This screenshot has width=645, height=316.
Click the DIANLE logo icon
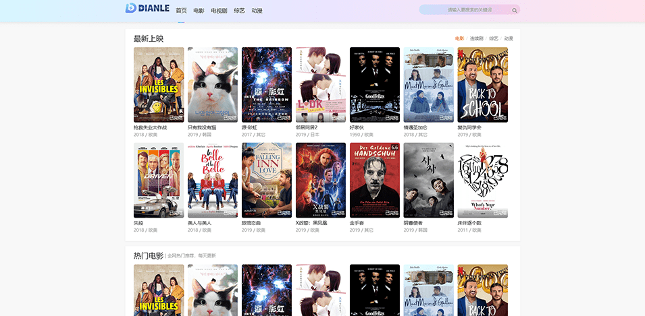pos(131,8)
